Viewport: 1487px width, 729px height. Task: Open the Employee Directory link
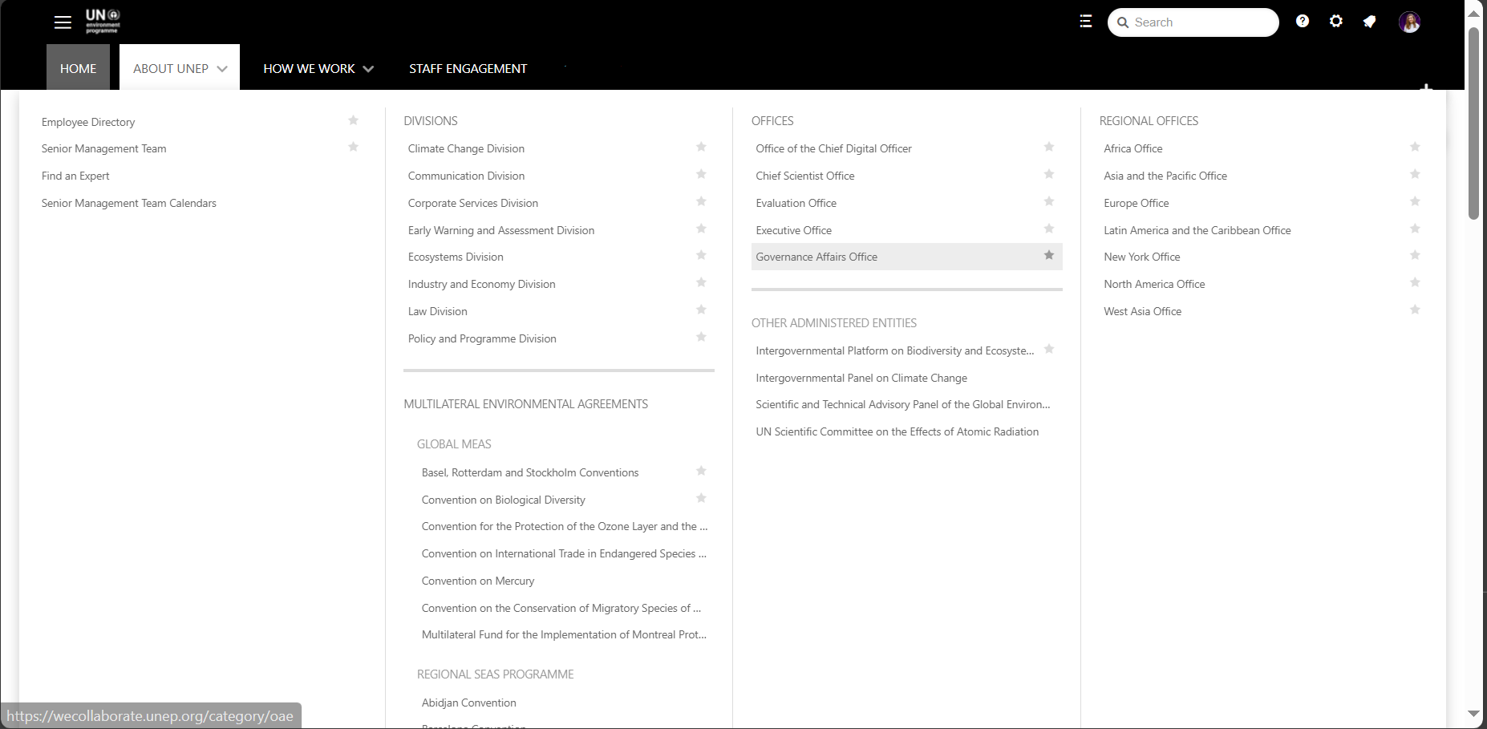tap(88, 122)
